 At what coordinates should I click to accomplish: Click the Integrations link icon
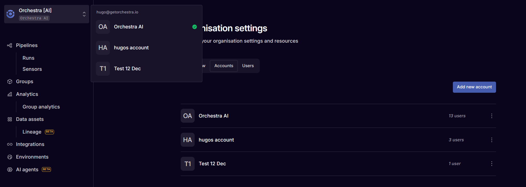(10, 144)
